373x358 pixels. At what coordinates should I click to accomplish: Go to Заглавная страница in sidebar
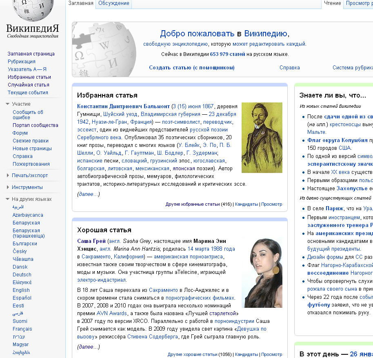click(31, 54)
